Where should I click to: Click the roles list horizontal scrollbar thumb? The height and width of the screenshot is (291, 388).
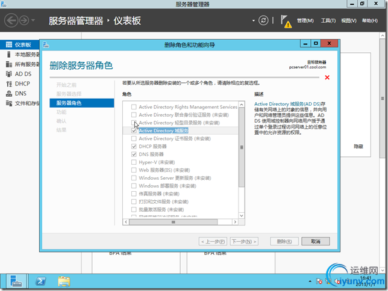tap(174, 222)
